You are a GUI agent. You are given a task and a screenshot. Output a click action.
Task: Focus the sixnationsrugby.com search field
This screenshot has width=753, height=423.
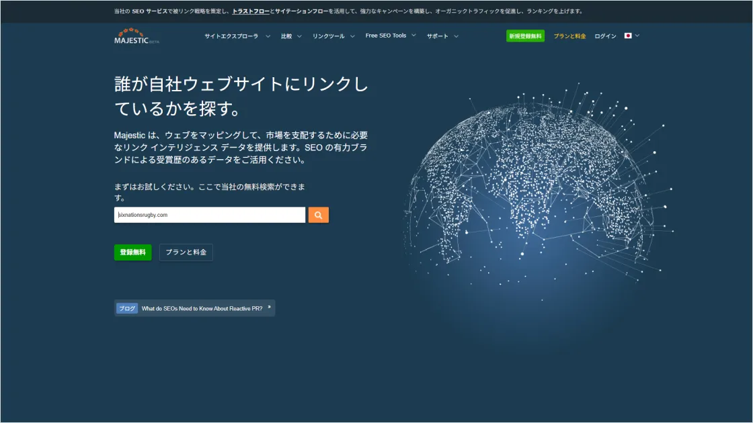210,215
